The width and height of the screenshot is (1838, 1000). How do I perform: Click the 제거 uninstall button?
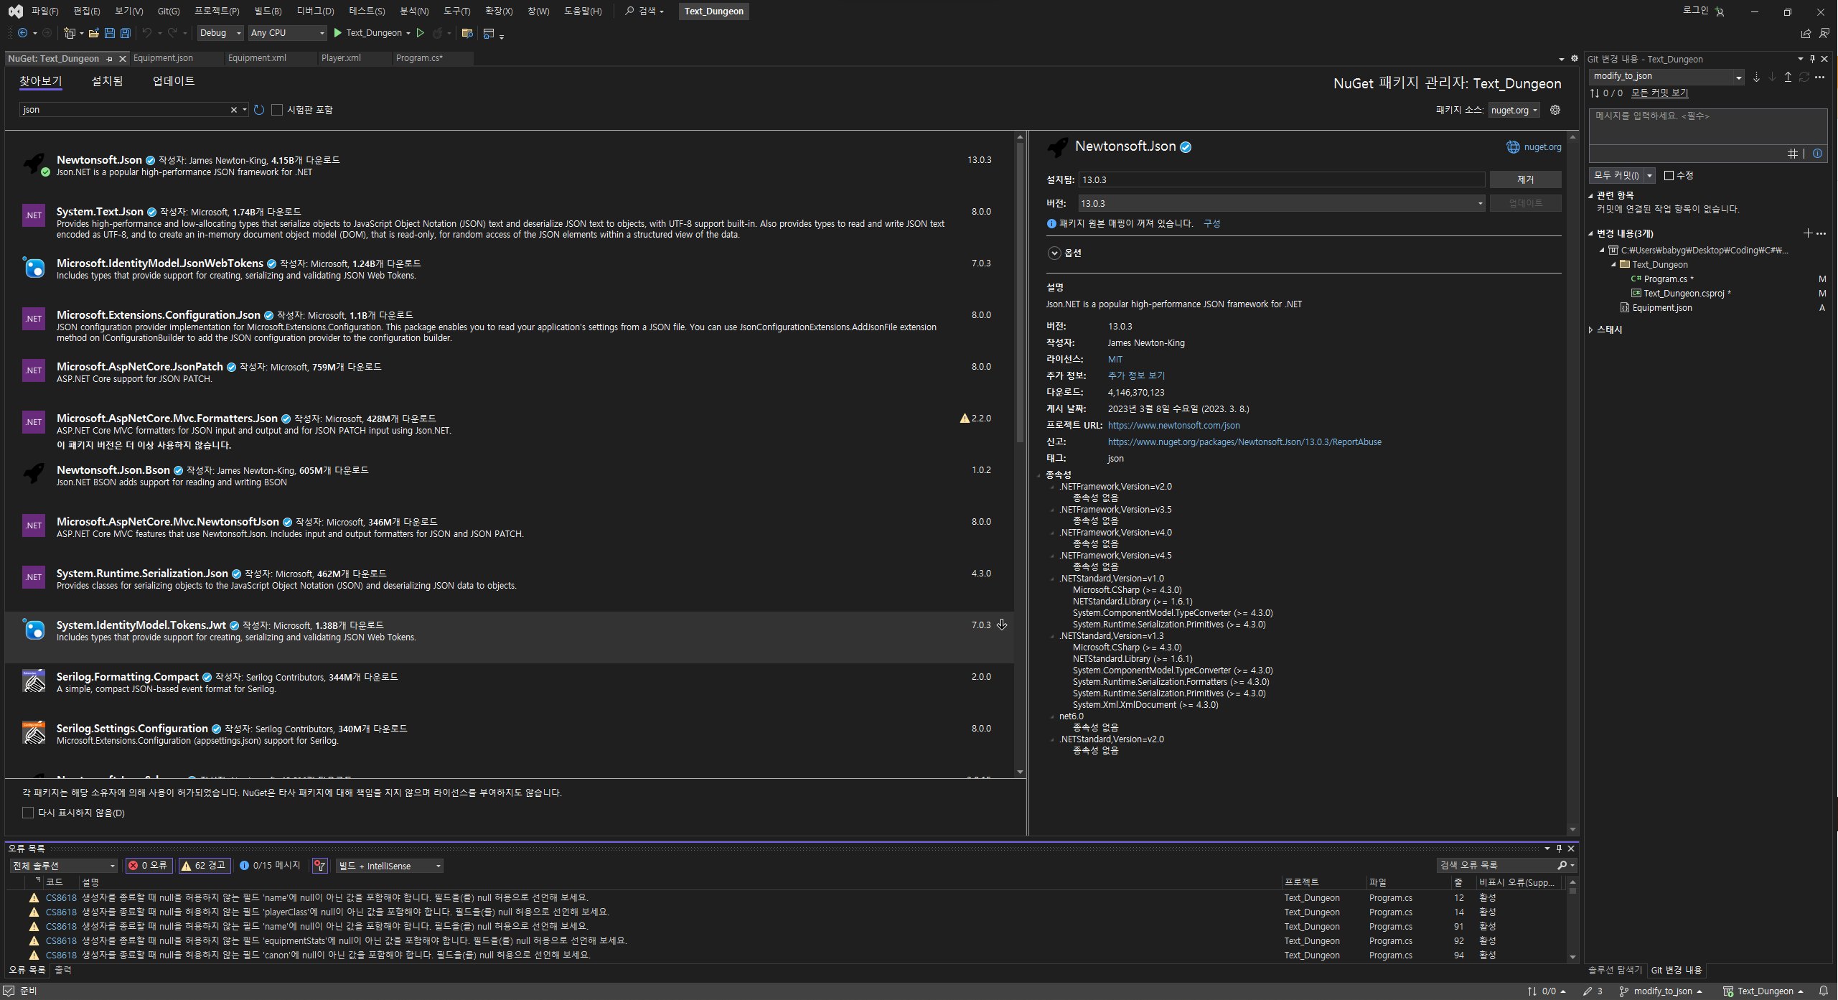(x=1525, y=179)
